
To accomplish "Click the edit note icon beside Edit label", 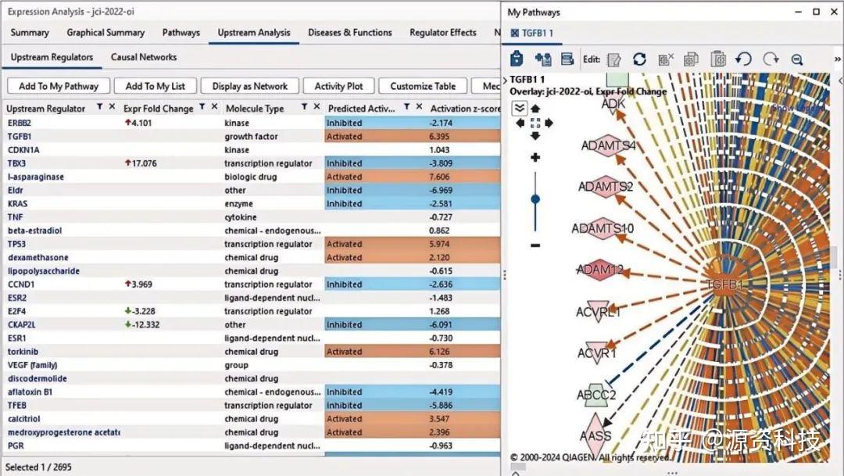I will coord(613,59).
